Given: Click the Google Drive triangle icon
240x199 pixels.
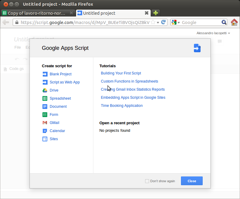Looking at the screenshot, I should tap(45, 90).
